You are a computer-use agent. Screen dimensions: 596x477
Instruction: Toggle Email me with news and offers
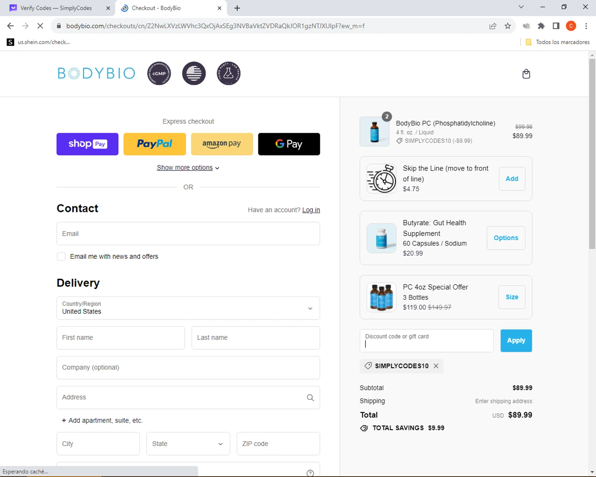tap(61, 256)
